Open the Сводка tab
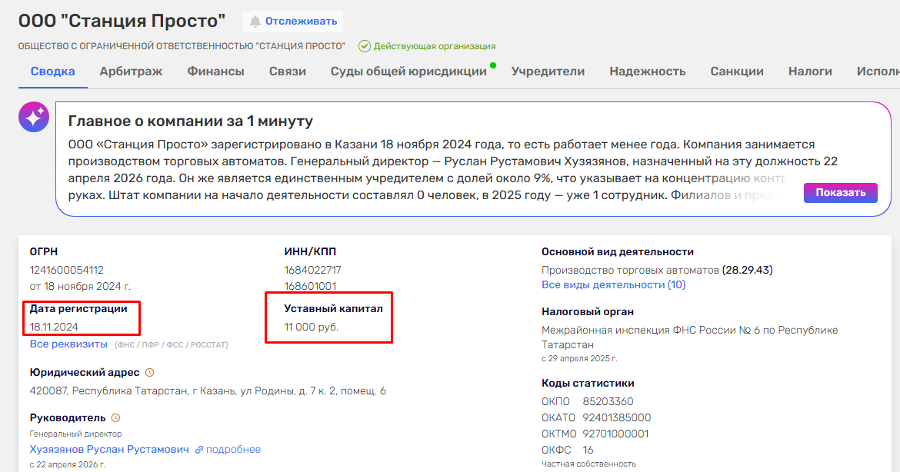 53,71
